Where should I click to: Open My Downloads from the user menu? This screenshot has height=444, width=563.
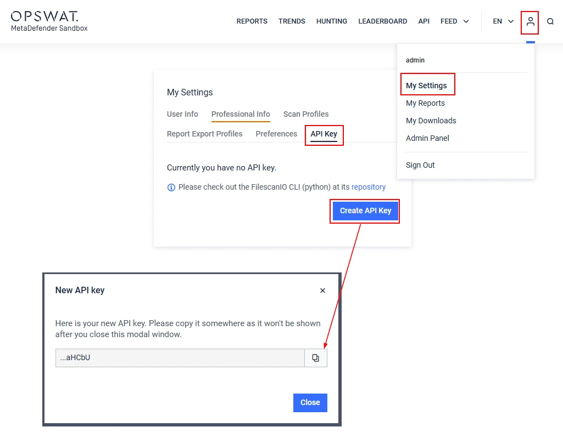pos(431,121)
